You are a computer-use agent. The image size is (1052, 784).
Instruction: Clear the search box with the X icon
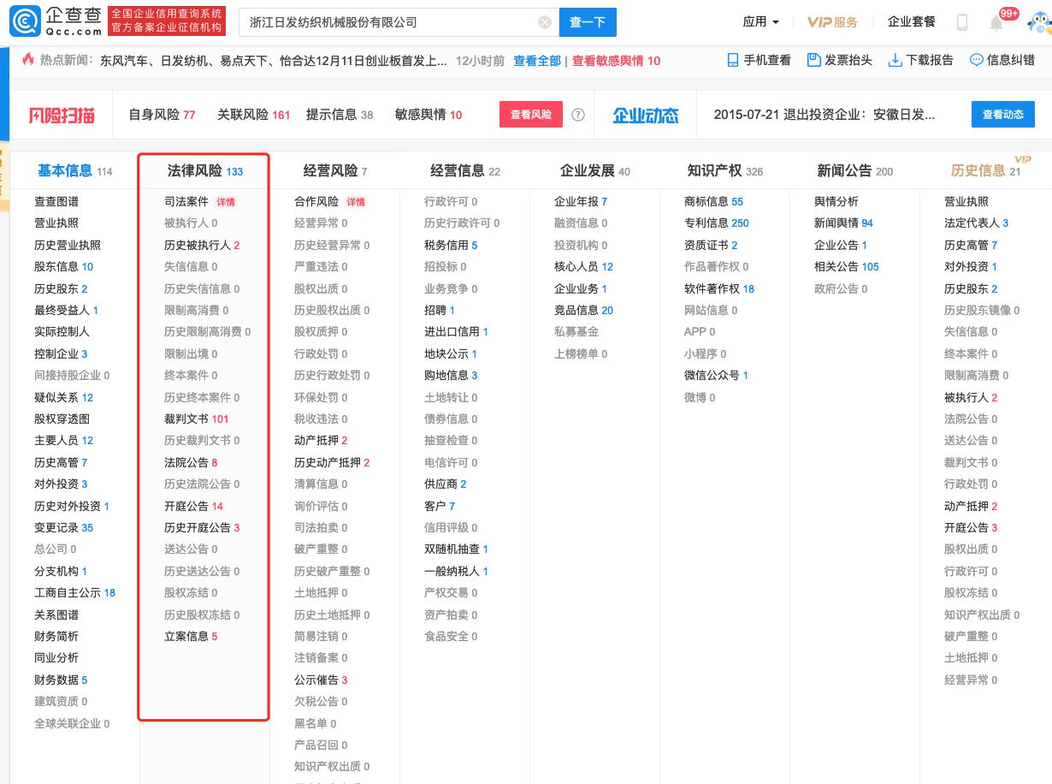(x=545, y=21)
